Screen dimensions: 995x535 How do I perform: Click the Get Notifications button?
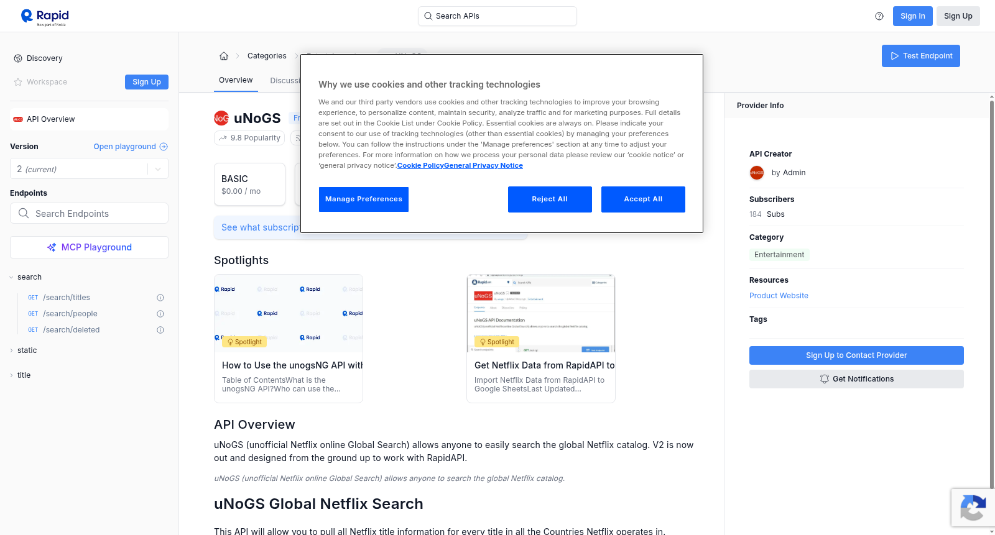(x=856, y=379)
